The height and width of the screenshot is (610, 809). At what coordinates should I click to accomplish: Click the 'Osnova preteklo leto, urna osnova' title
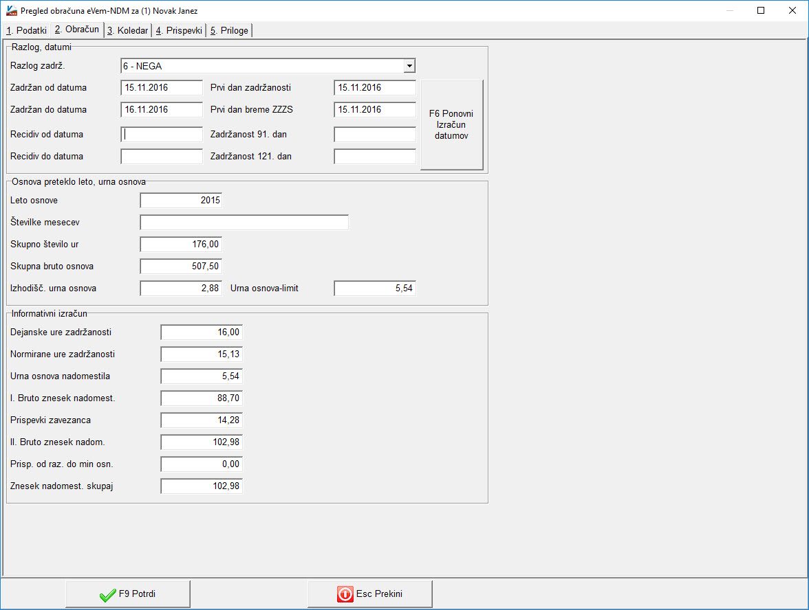pos(78,182)
